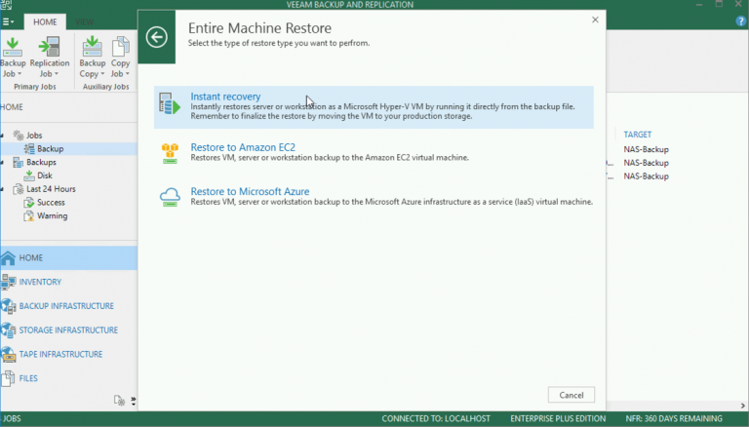Click the TAPE INFRASTRUCTURE icon
This screenshot has height=427, width=749.
(8, 354)
